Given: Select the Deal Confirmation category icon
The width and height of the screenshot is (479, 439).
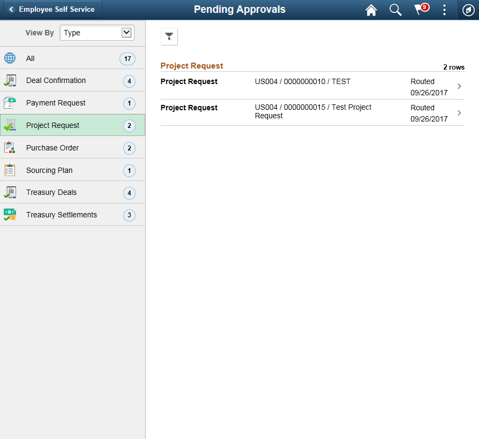Looking at the screenshot, I should (x=10, y=80).
